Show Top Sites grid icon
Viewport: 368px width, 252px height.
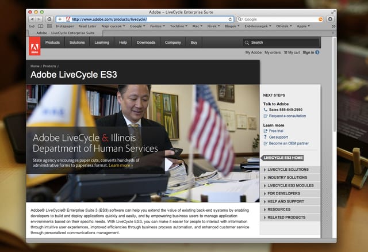point(49,26)
